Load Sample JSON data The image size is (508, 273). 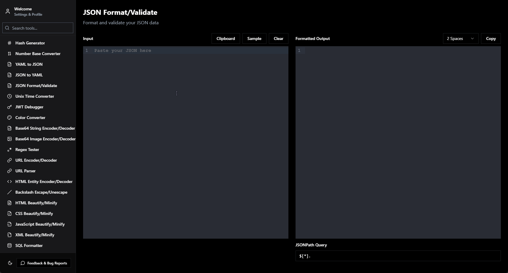(254, 38)
